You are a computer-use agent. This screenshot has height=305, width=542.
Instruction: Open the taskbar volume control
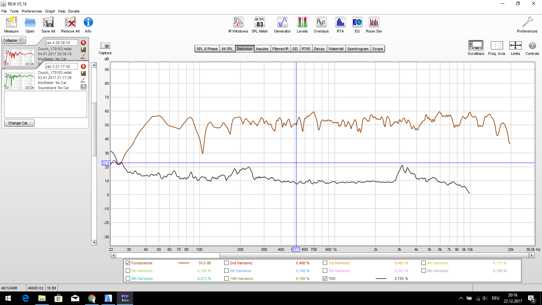485,298
